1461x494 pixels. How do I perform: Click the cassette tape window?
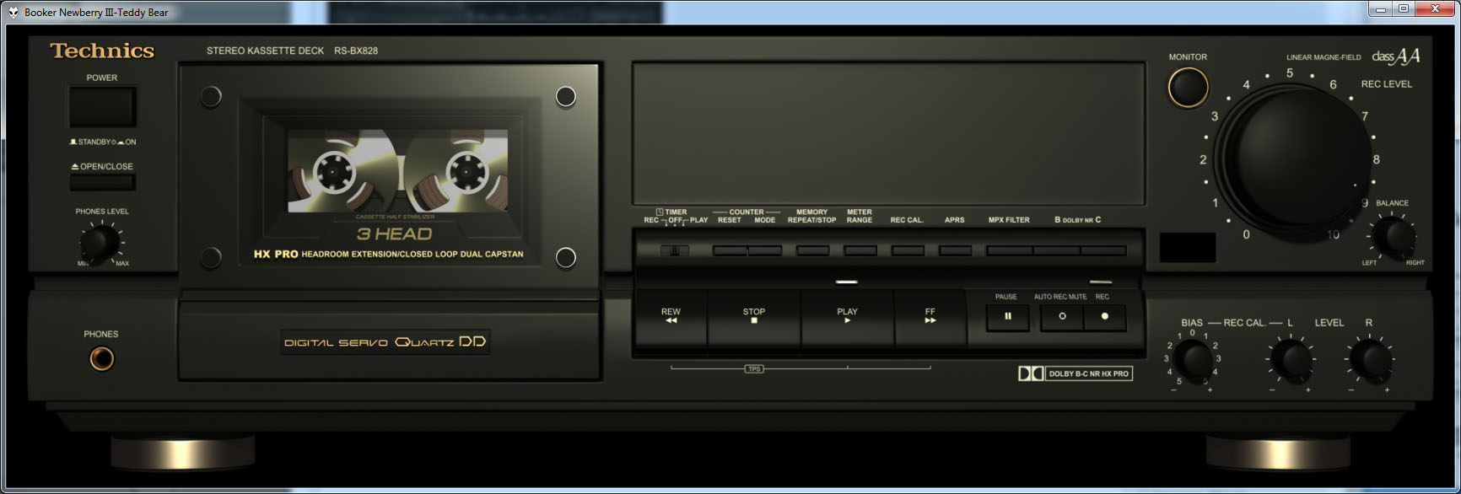pos(397,171)
